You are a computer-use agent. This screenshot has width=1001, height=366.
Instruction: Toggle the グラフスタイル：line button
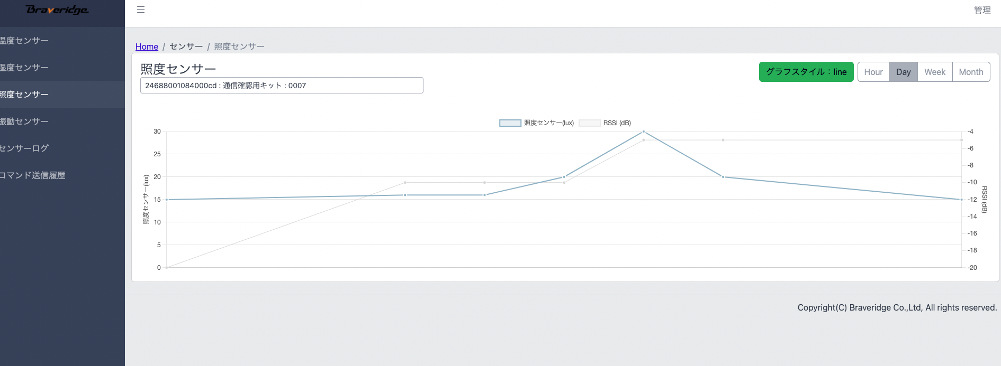806,72
